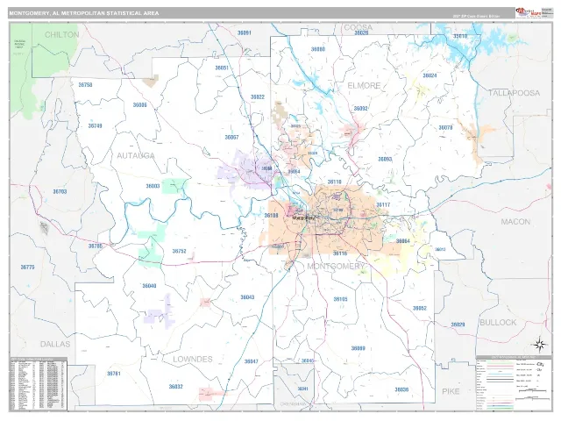Image resolution: width=561 pixels, height=421 pixels.
Task: Click the map title 'Montgomery, AL Metropolitan Statistical Area'
Action: (x=84, y=13)
